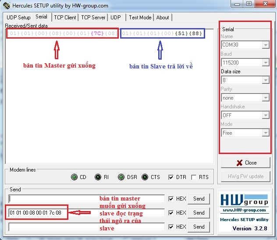Open the Data size dropdown

(x=266, y=80)
